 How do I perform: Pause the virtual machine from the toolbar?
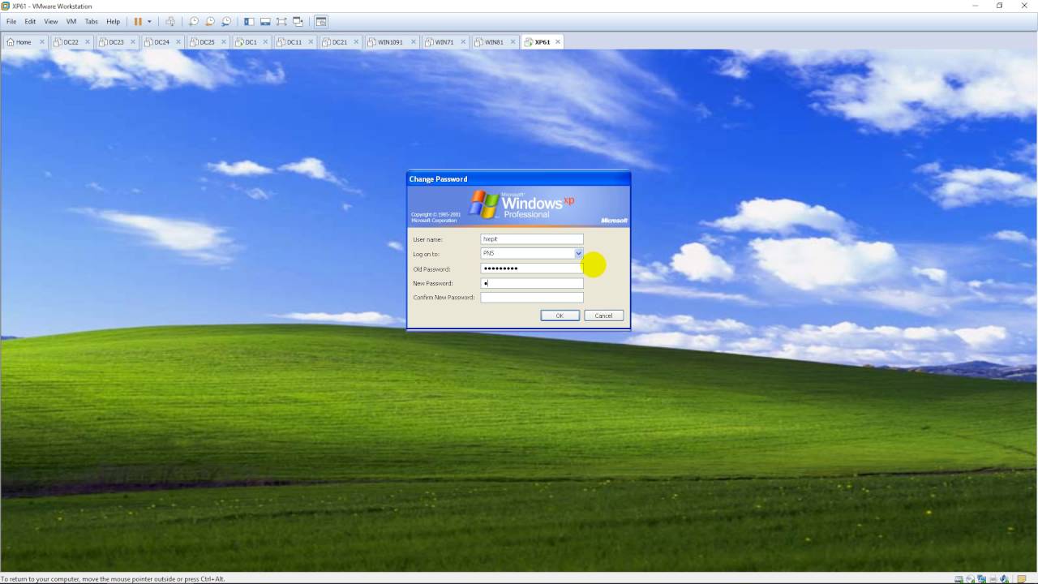click(138, 22)
